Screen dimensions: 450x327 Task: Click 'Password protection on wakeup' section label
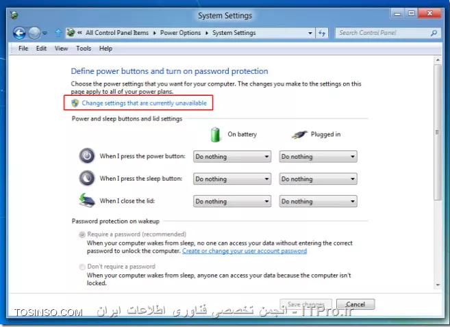click(115, 221)
